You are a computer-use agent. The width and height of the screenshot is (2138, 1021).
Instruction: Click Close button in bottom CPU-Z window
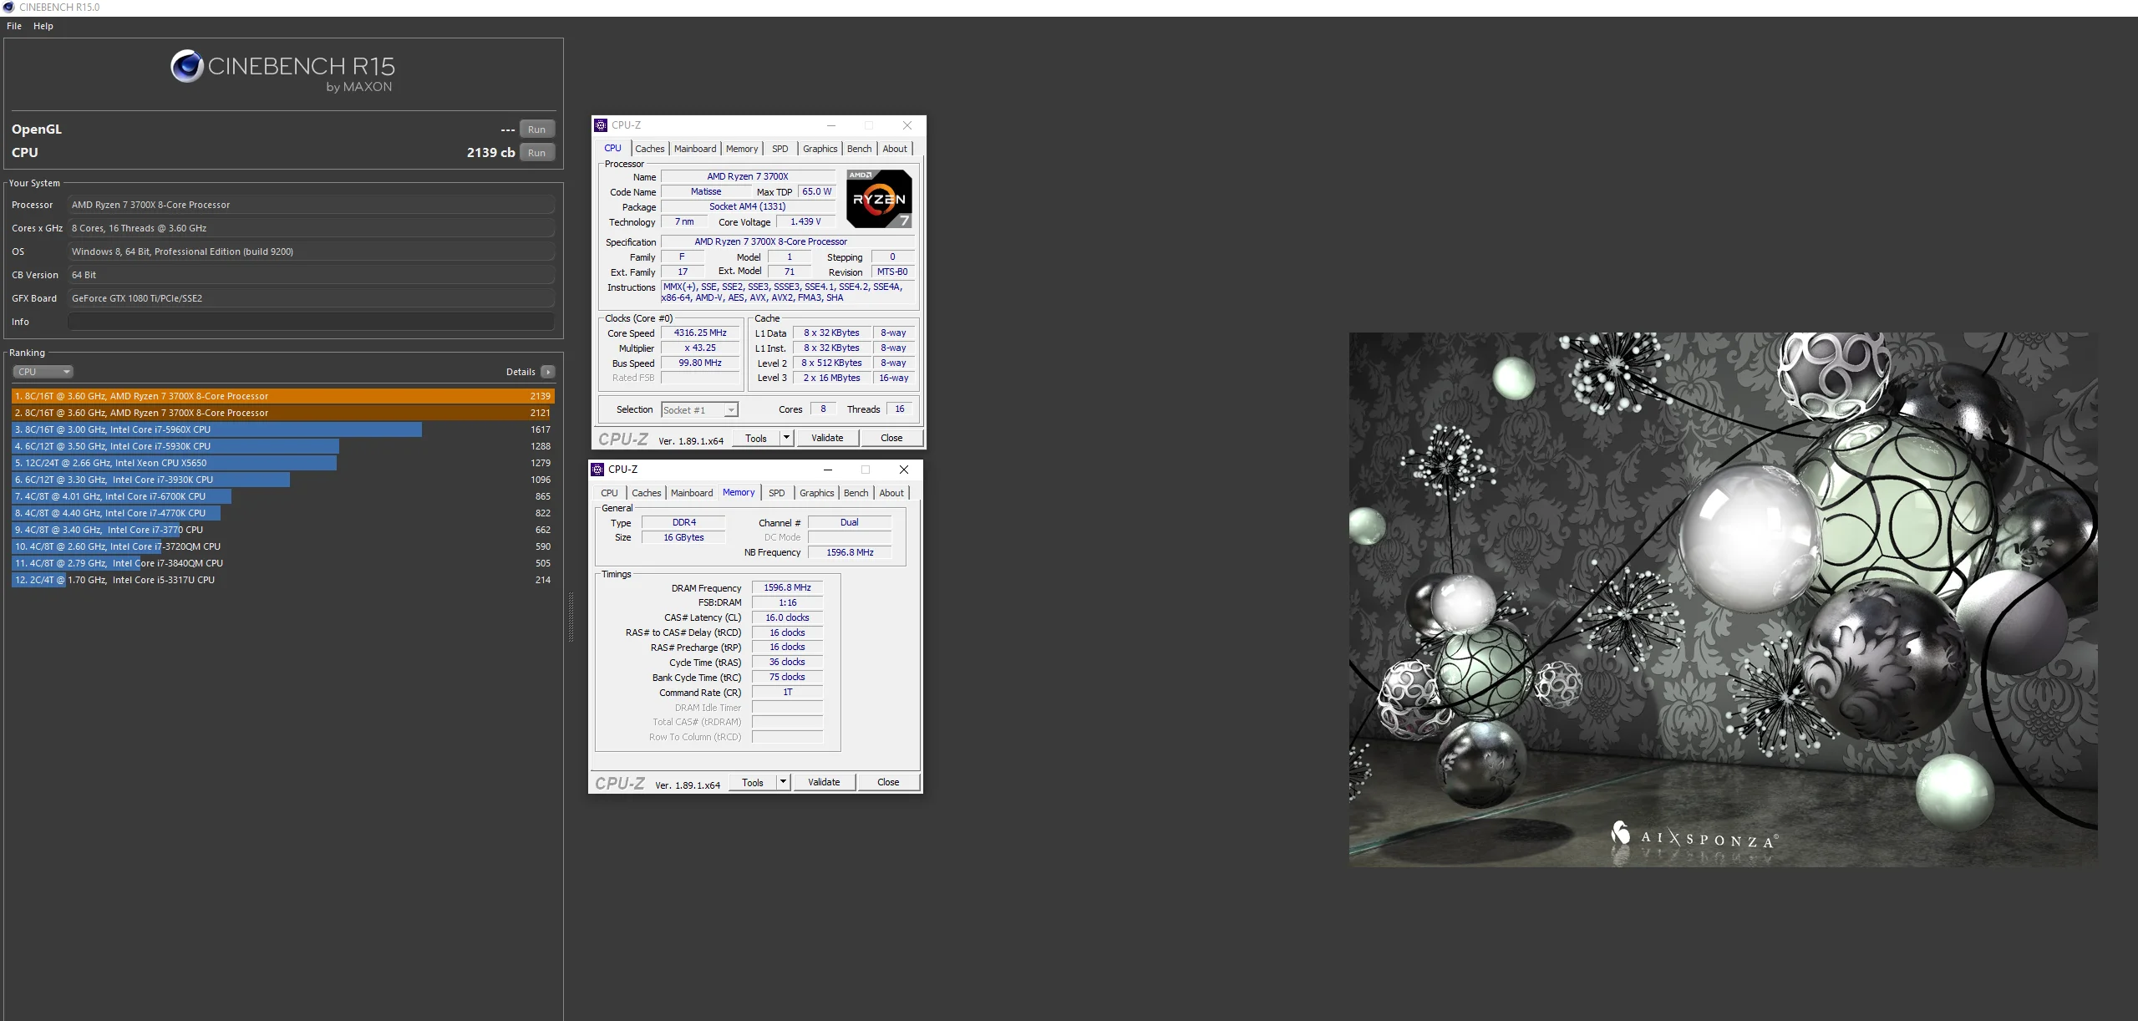[888, 783]
